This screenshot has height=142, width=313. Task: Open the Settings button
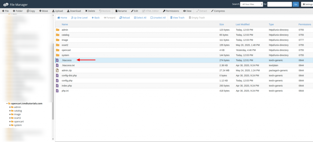tap(307, 4)
